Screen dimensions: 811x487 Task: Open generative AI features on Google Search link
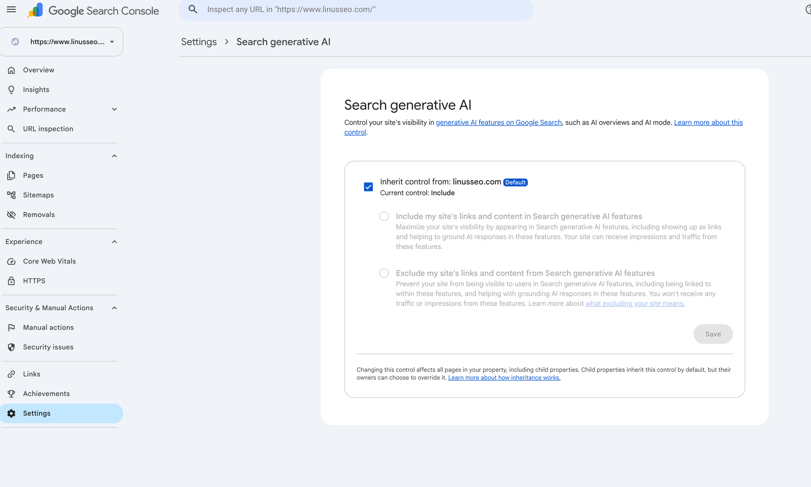pos(499,122)
